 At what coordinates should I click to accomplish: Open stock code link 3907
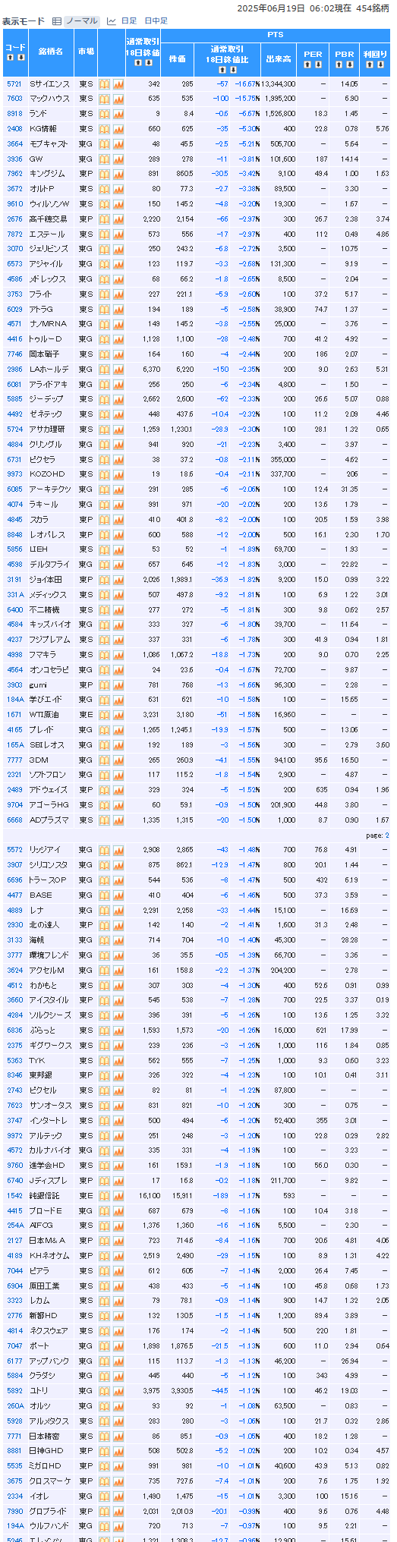14,865
